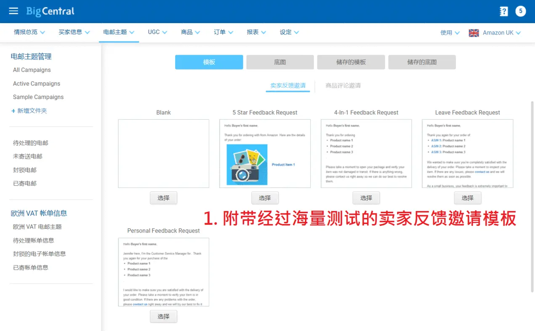
Task: Open the help question mark icon
Action: click(503, 11)
